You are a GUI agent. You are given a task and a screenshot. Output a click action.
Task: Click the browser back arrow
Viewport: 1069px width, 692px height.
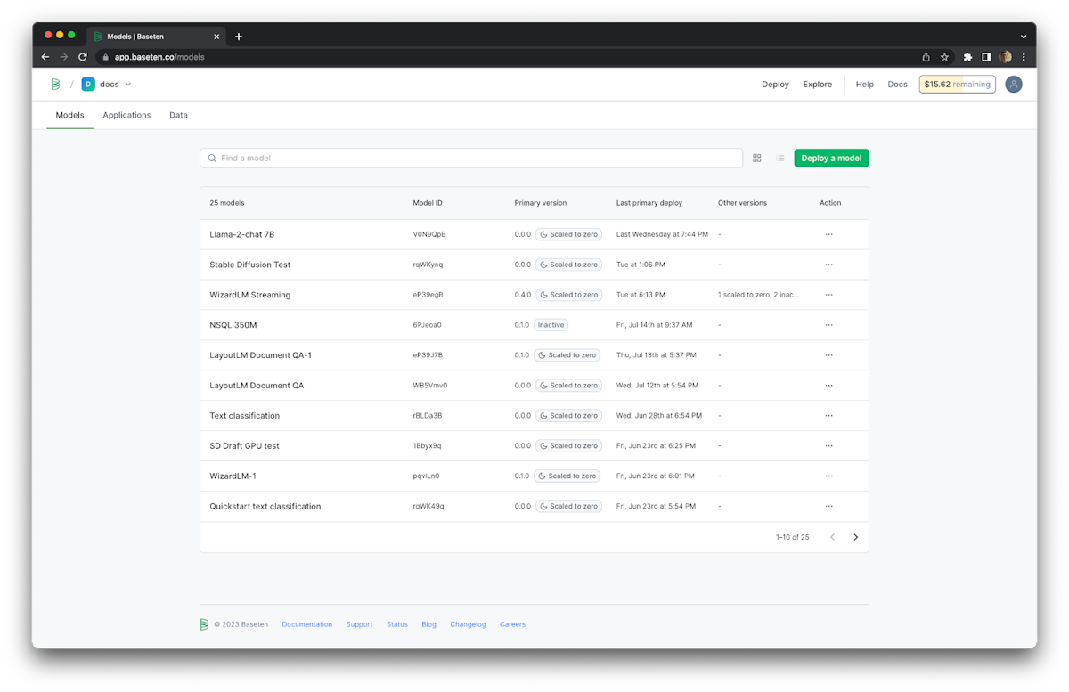[45, 57]
